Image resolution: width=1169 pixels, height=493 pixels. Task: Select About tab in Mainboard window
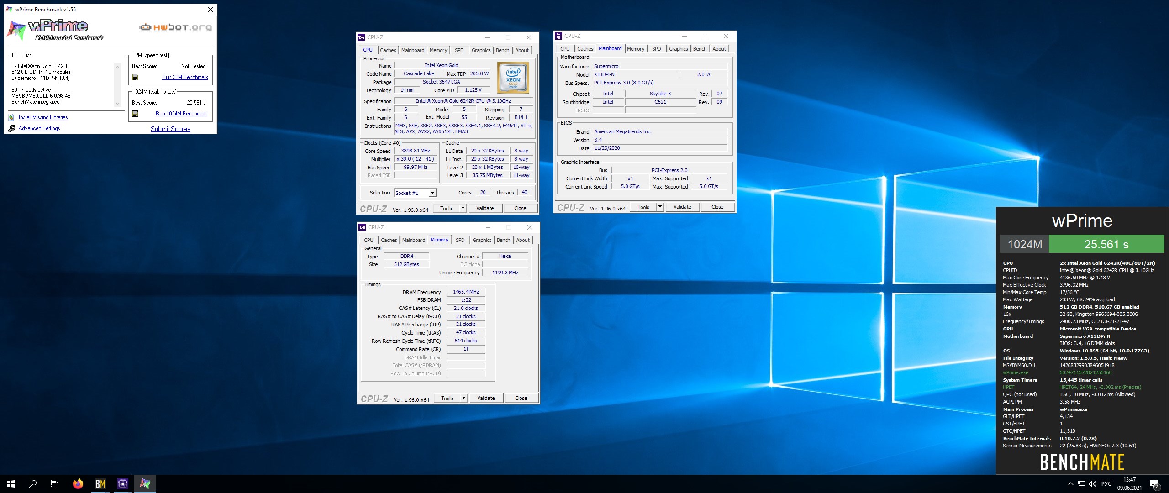tap(719, 49)
